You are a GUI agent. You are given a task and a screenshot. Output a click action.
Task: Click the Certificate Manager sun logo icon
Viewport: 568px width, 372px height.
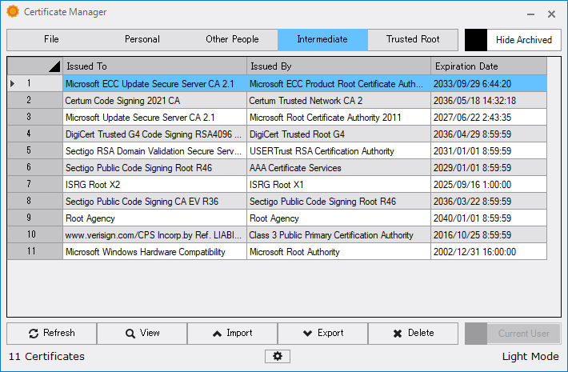pyautogui.click(x=13, y=11)
